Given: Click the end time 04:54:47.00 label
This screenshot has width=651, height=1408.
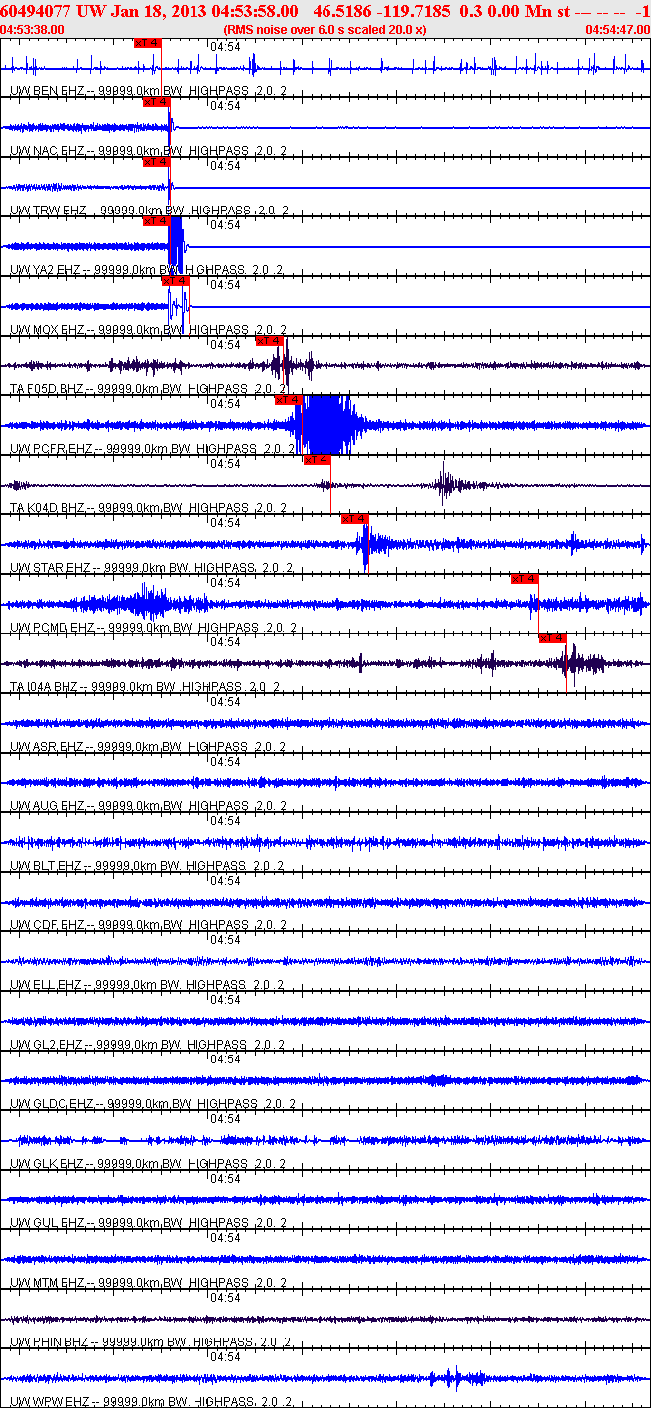Looking at the screenshot, I should tap(617, 30).
